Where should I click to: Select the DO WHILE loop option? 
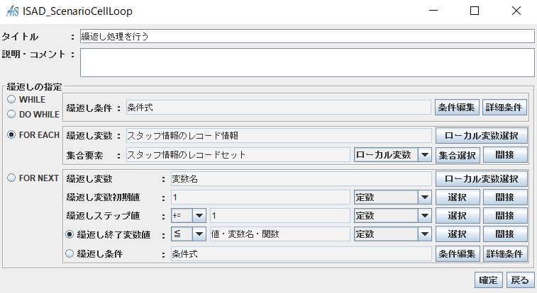tap(11, 114)
